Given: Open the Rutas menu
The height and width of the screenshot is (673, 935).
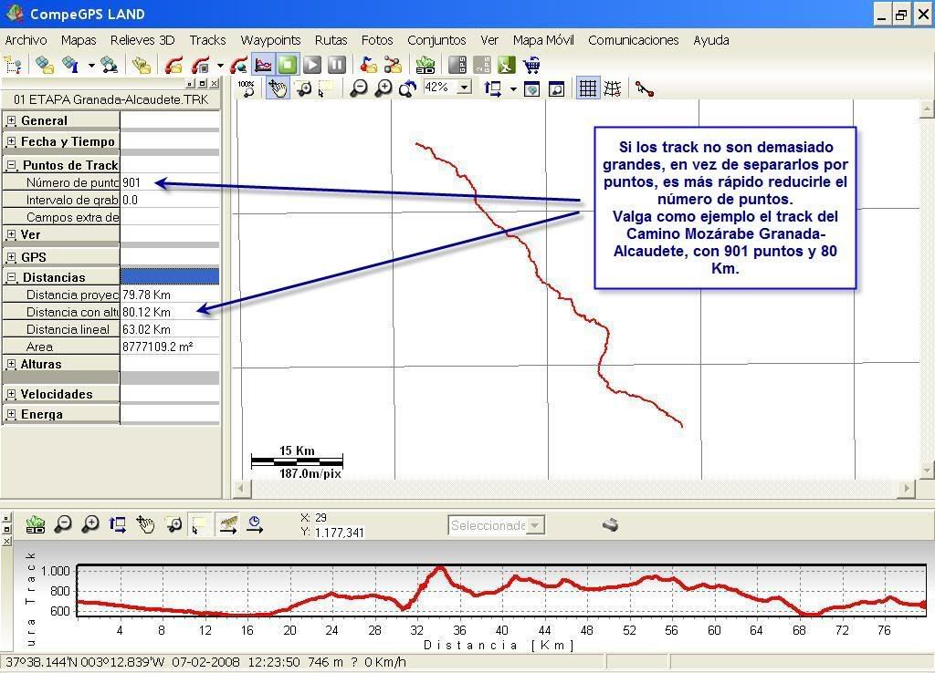Looking at the screenshot, I should coord(331,40).
